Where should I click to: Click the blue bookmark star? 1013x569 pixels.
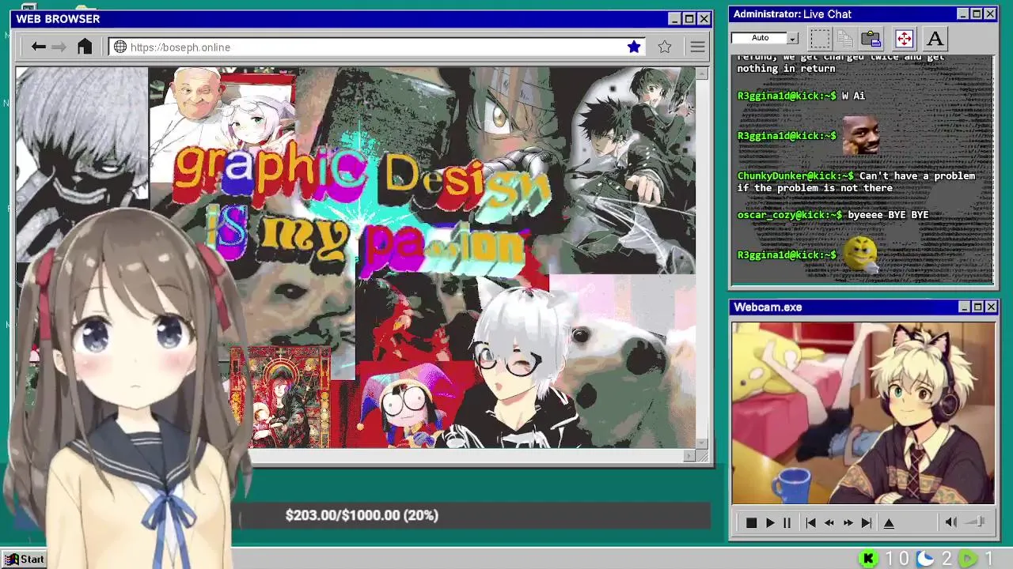[x=634, y=47]
